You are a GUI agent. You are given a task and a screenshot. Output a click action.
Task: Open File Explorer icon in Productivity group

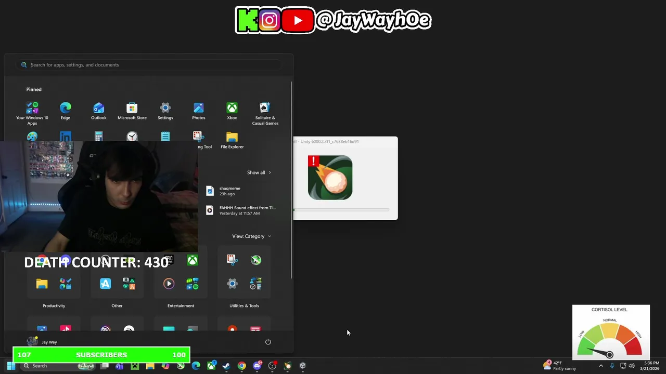42,284
